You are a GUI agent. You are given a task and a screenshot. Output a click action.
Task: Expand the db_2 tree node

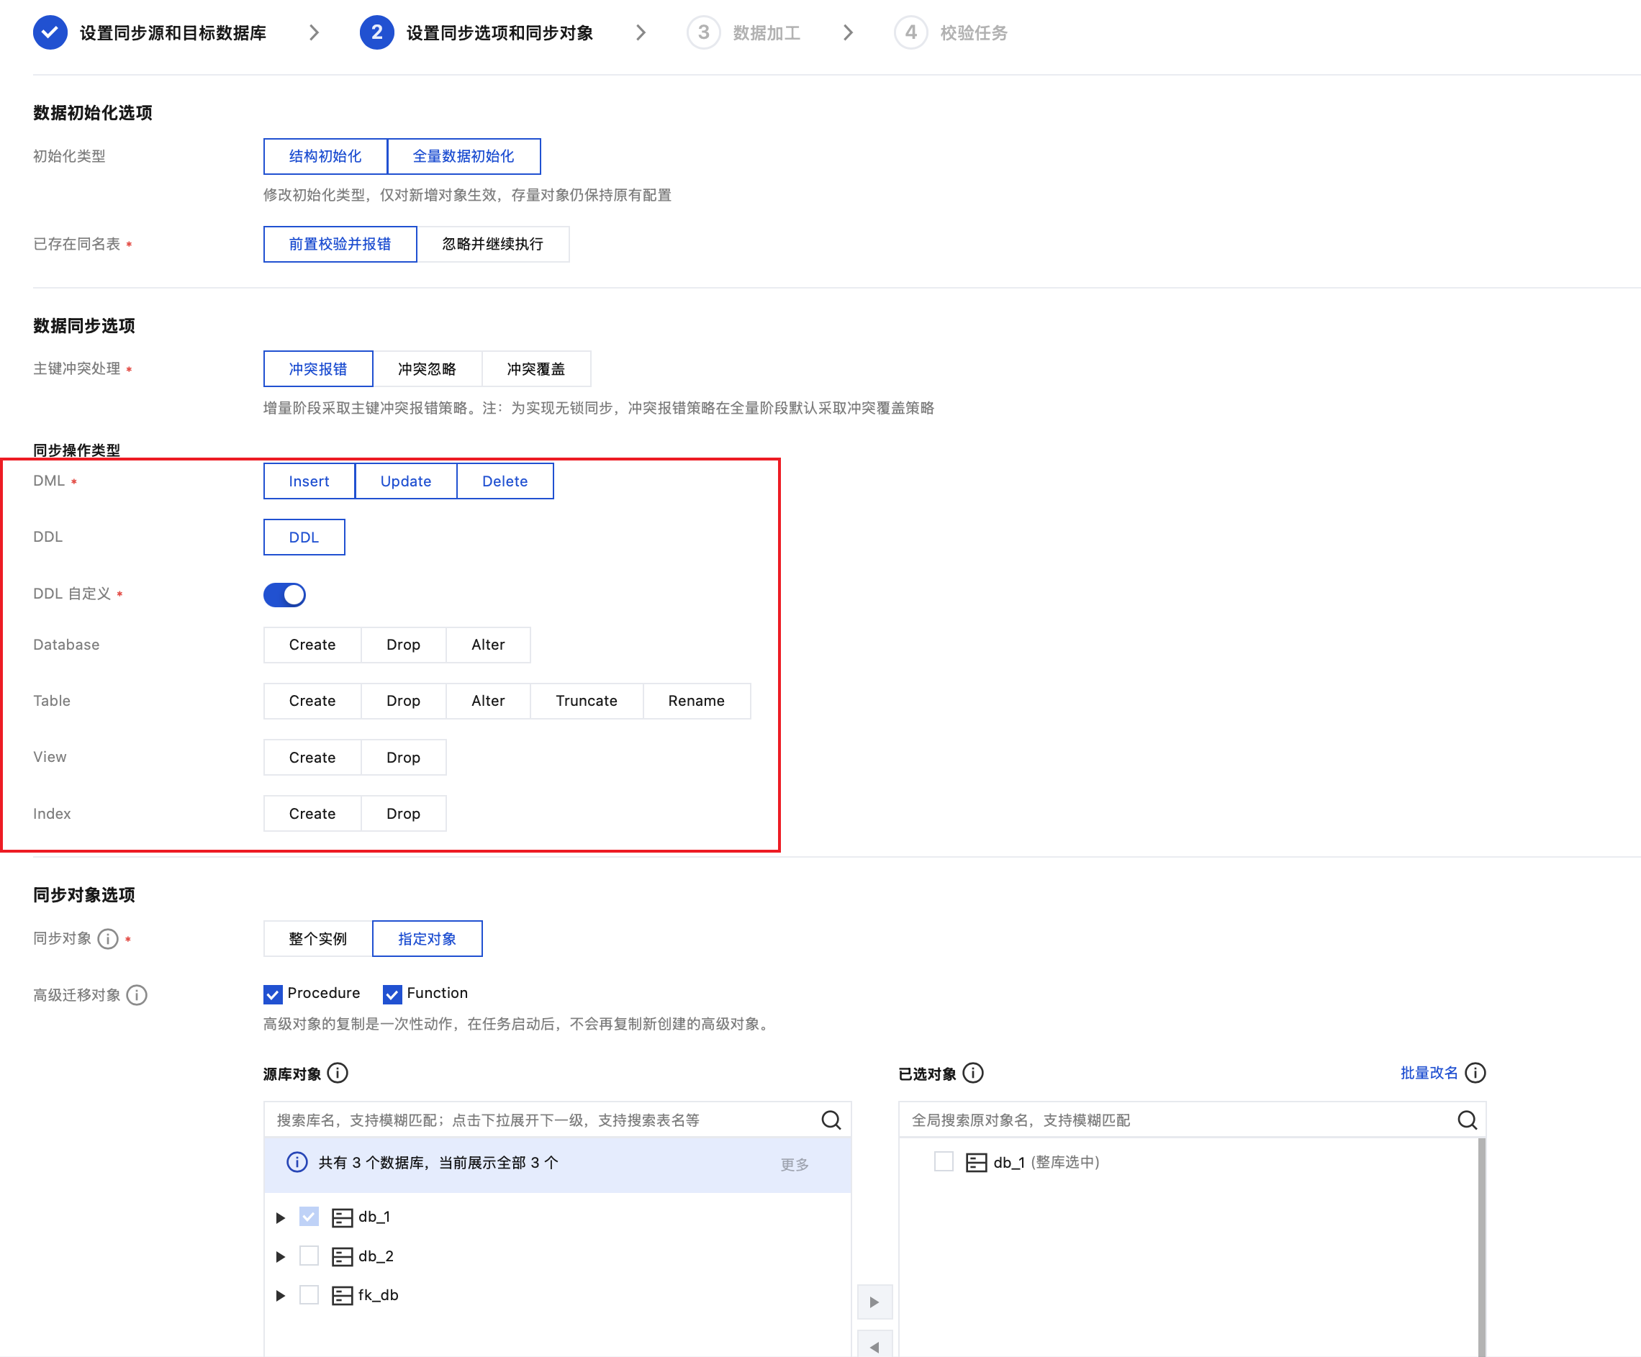click(281, 1256)
